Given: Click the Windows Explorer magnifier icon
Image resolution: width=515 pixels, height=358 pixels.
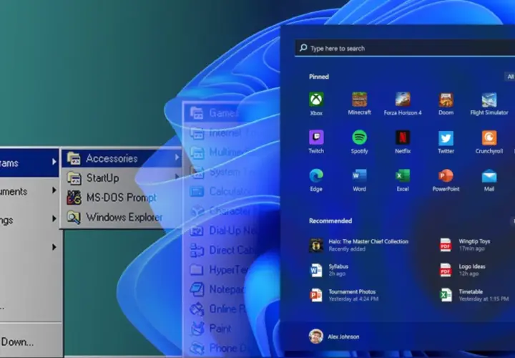Looking at the screenshot, I should 74,217.
